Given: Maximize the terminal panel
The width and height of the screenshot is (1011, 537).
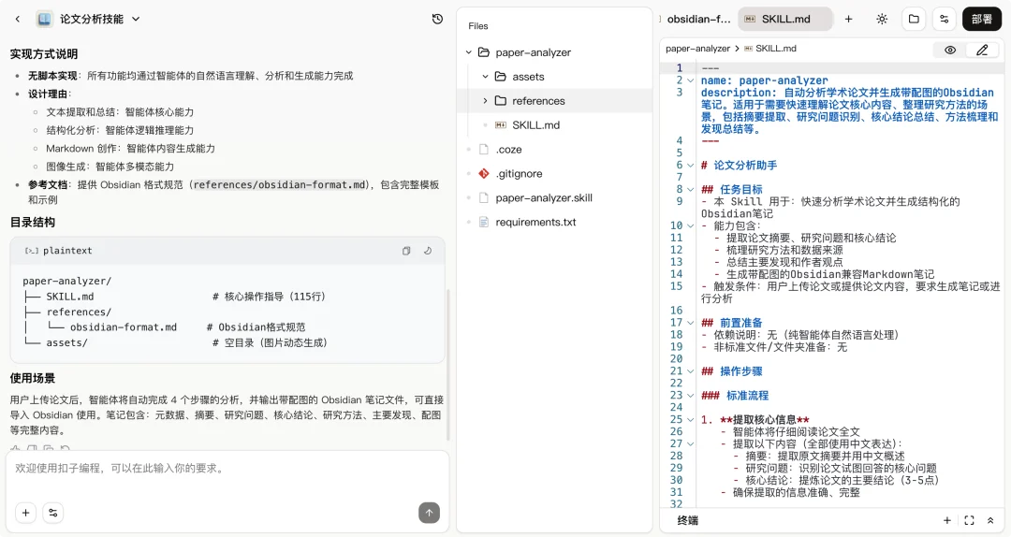Looking at the screenshot, I should point(969,520).
